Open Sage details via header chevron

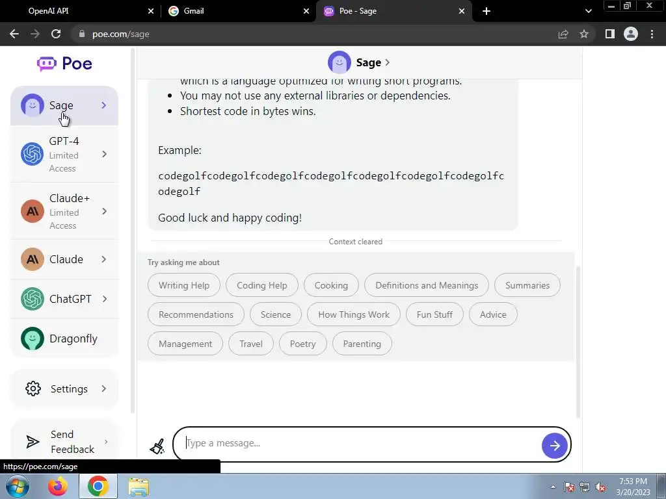coord(387,62)
